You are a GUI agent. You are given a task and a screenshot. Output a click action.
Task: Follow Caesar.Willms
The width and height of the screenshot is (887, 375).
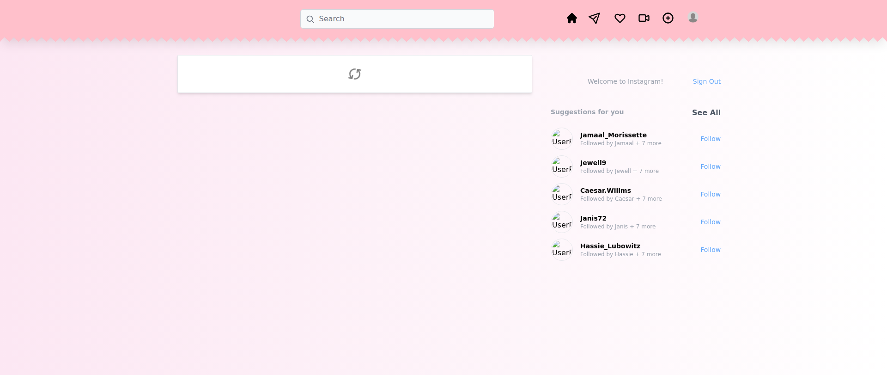(710, 194)
